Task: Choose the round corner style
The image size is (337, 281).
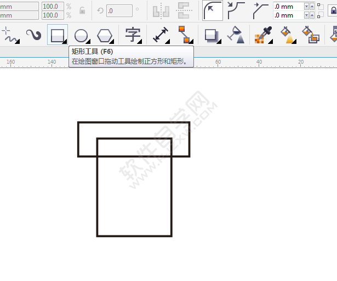Action: (213, 10)
